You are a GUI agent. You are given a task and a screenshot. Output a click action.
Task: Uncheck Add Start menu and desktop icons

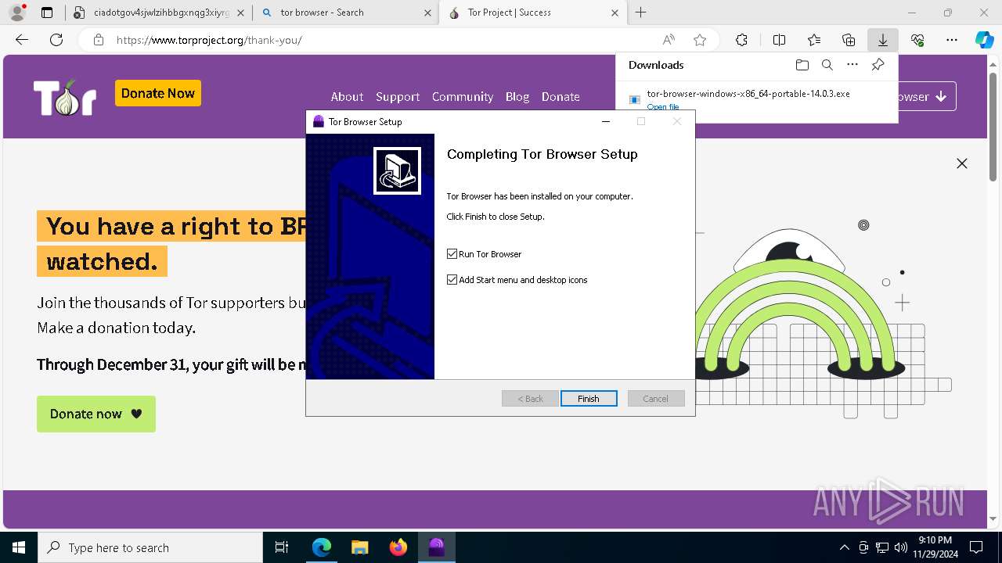[452, 280]
